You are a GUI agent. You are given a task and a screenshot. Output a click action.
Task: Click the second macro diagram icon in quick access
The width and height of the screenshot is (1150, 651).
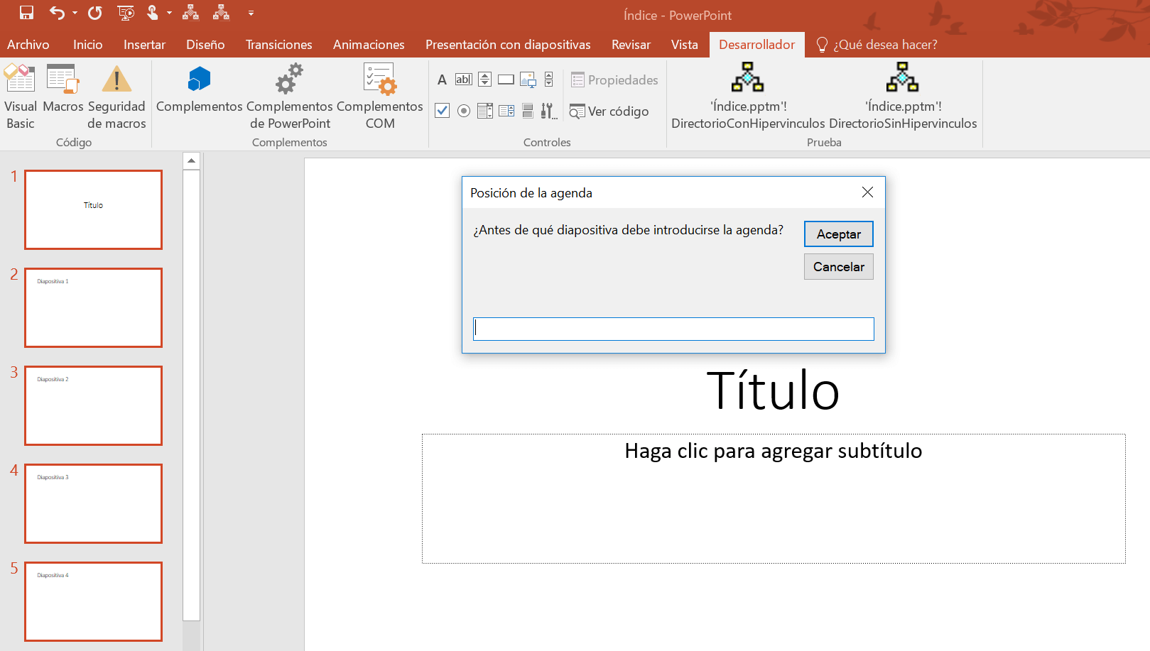pos(221,13)
